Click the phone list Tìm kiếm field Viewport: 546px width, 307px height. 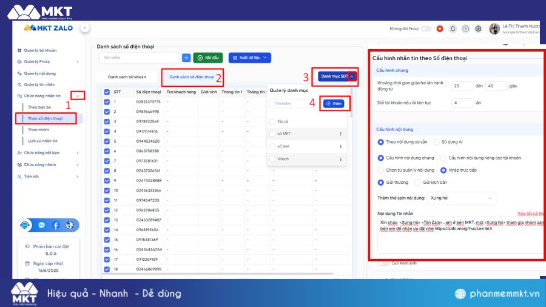point(138,58)
